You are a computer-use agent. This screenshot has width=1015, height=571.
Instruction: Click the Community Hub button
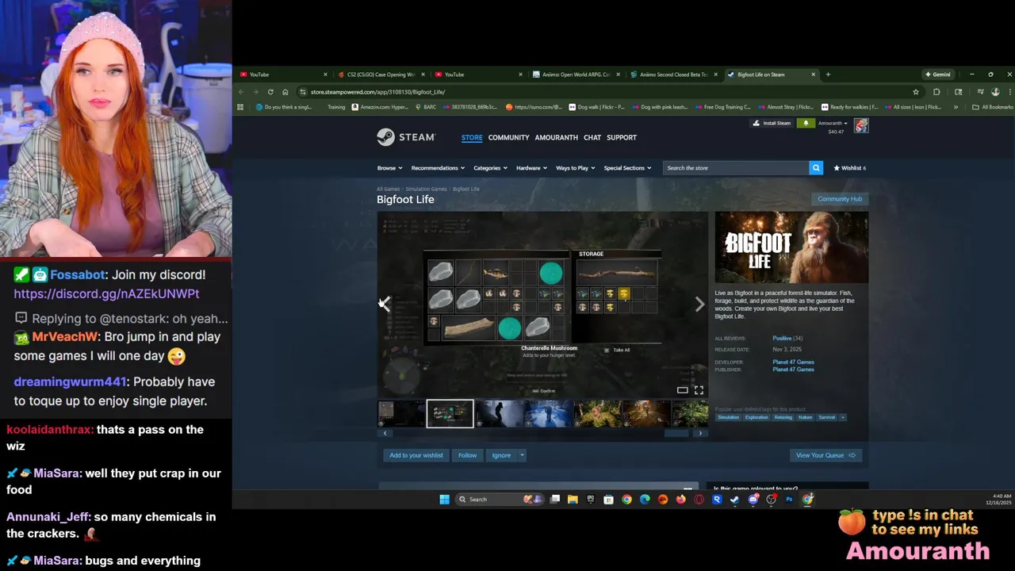840,199
